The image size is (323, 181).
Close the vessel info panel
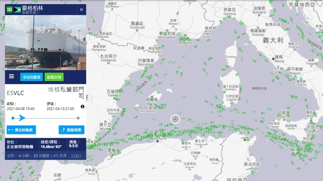pos(81,10)
